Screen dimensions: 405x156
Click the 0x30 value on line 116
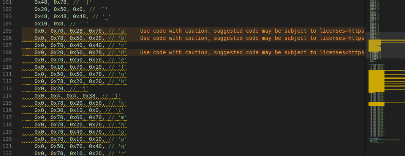57,110
